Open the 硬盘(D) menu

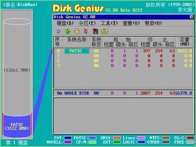click(65, 23)
